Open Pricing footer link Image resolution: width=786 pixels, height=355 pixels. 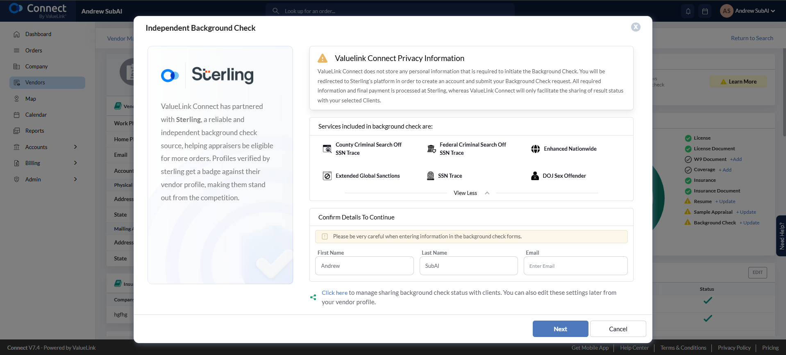tap(770, 348)
